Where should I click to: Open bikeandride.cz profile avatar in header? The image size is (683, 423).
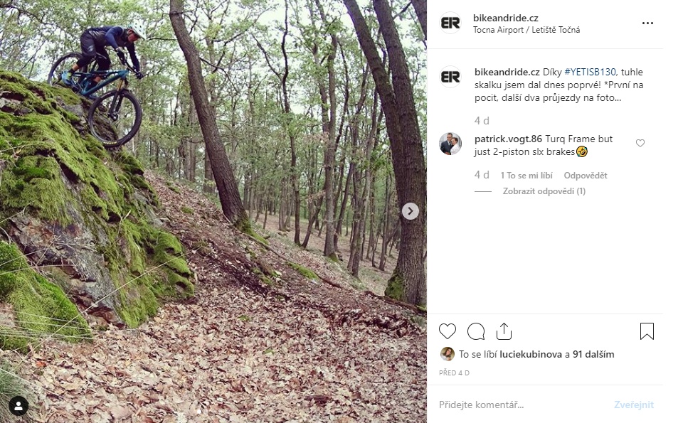tap(450, 23)
